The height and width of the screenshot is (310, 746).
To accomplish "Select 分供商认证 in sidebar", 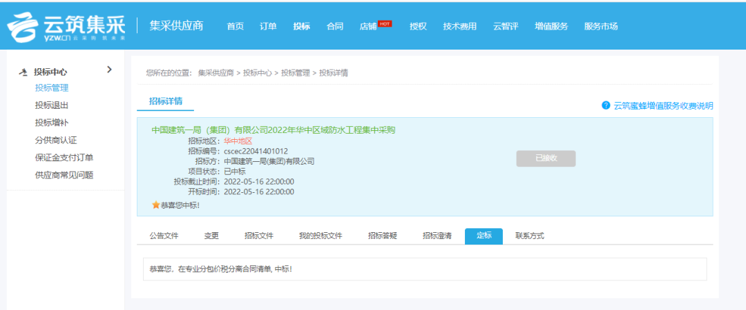I will [56, 140].
